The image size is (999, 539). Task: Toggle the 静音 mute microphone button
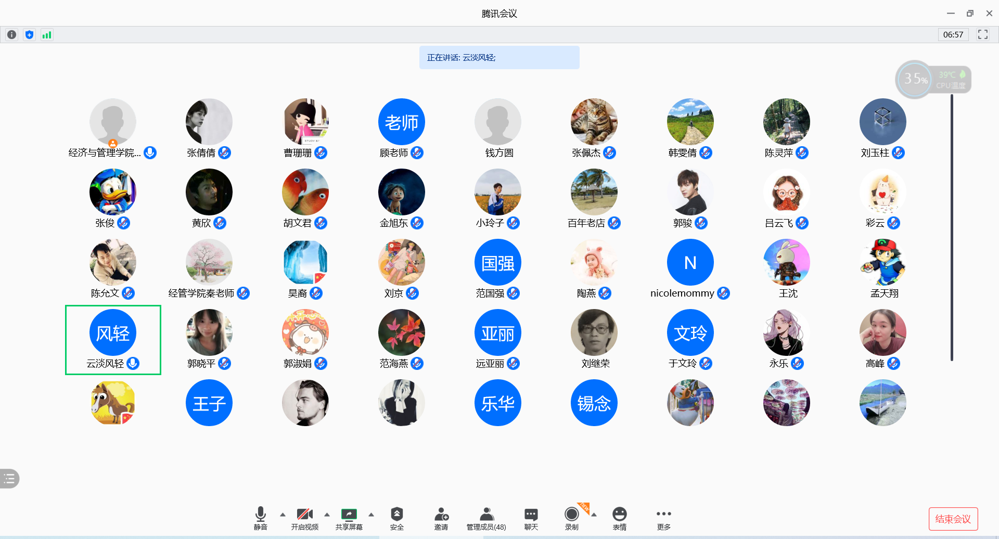(260, 518)
